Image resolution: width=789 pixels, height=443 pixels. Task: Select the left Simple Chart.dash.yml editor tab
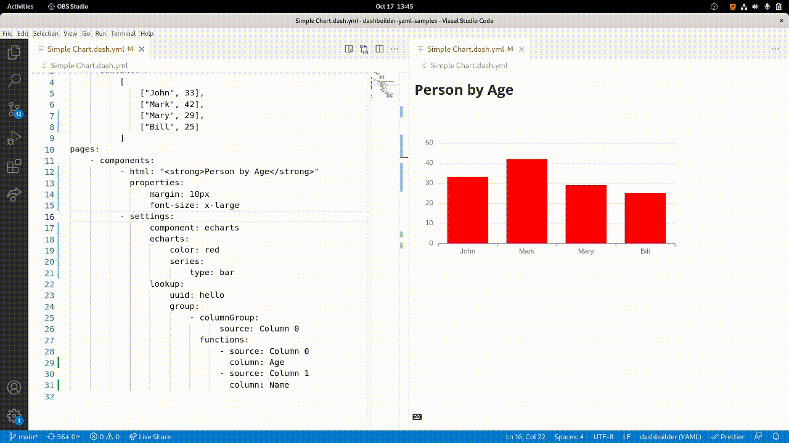[x=89, y=49]
